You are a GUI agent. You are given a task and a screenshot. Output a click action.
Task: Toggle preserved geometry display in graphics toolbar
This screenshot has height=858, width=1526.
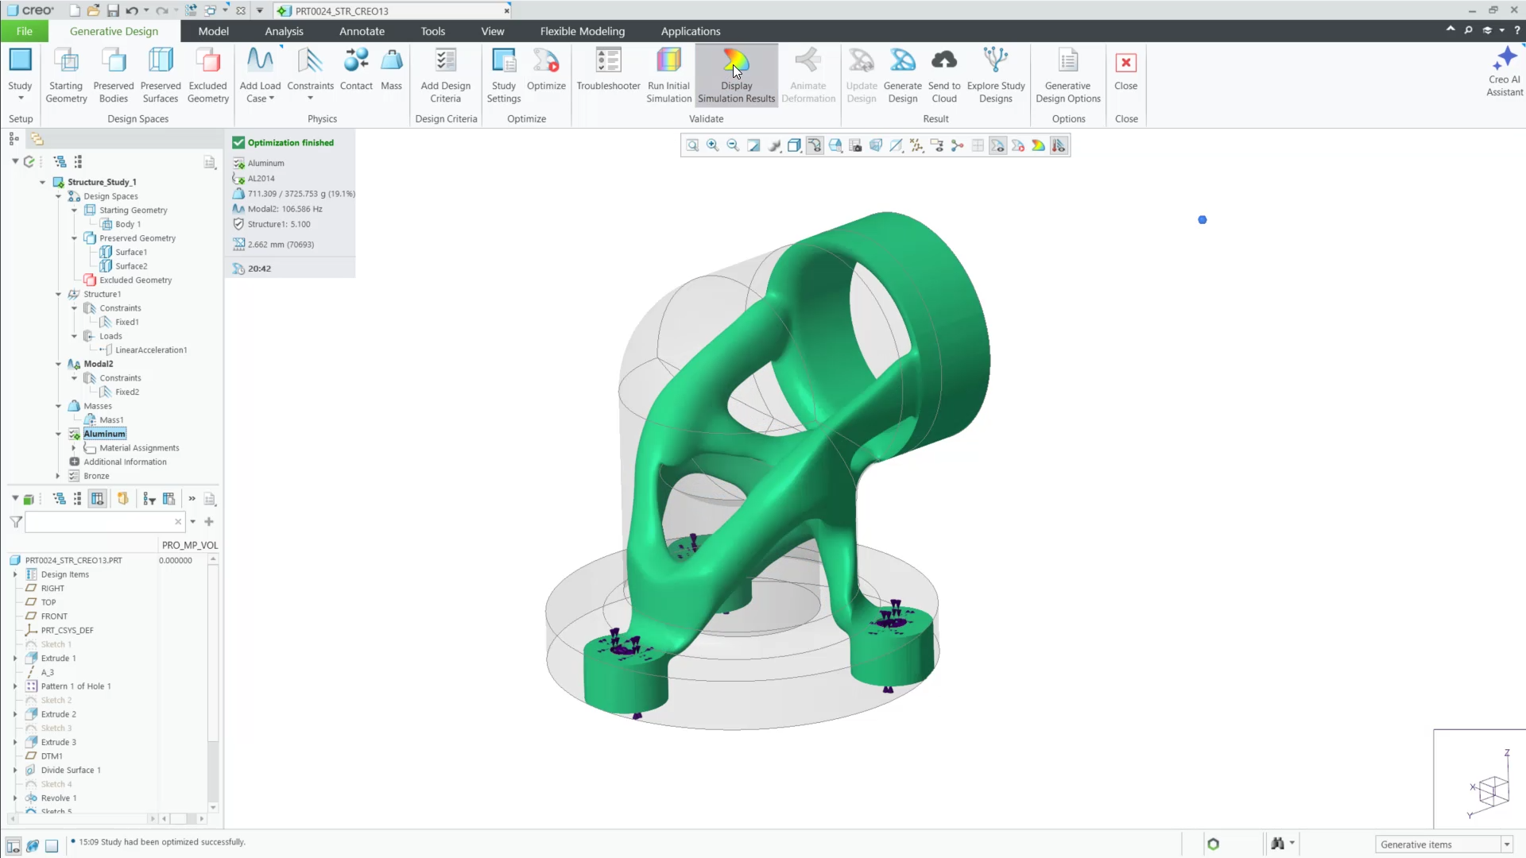[x=997, y=145]
